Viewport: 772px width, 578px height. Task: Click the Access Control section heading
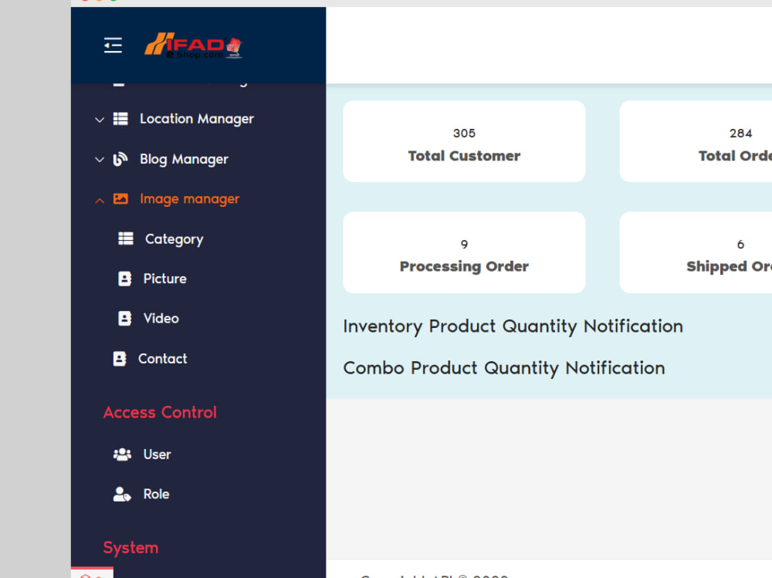click(x=160, y=412)
